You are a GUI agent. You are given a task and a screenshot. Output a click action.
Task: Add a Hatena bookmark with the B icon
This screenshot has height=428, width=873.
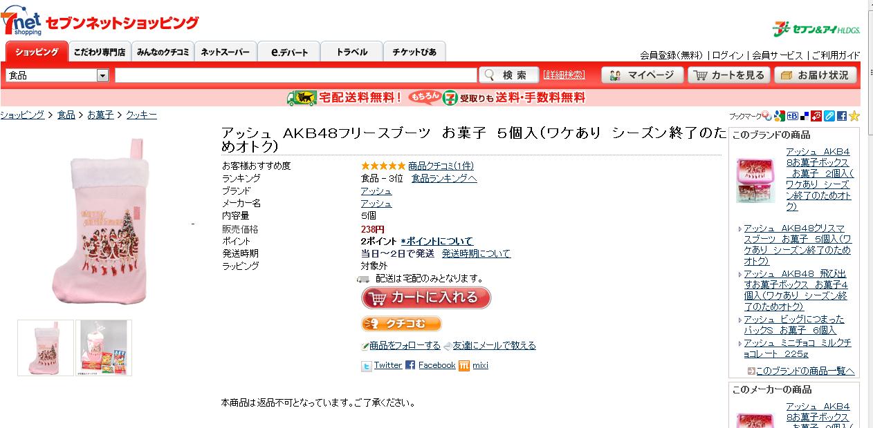792,116
